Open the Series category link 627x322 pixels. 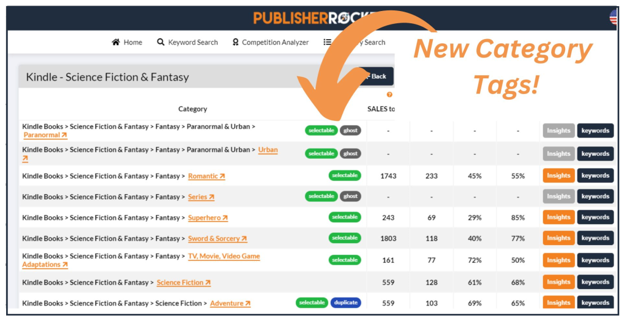coord(201,197)
